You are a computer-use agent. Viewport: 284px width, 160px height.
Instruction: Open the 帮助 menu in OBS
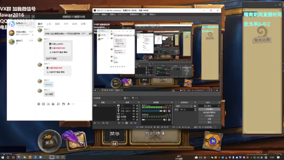coord(153,14)
